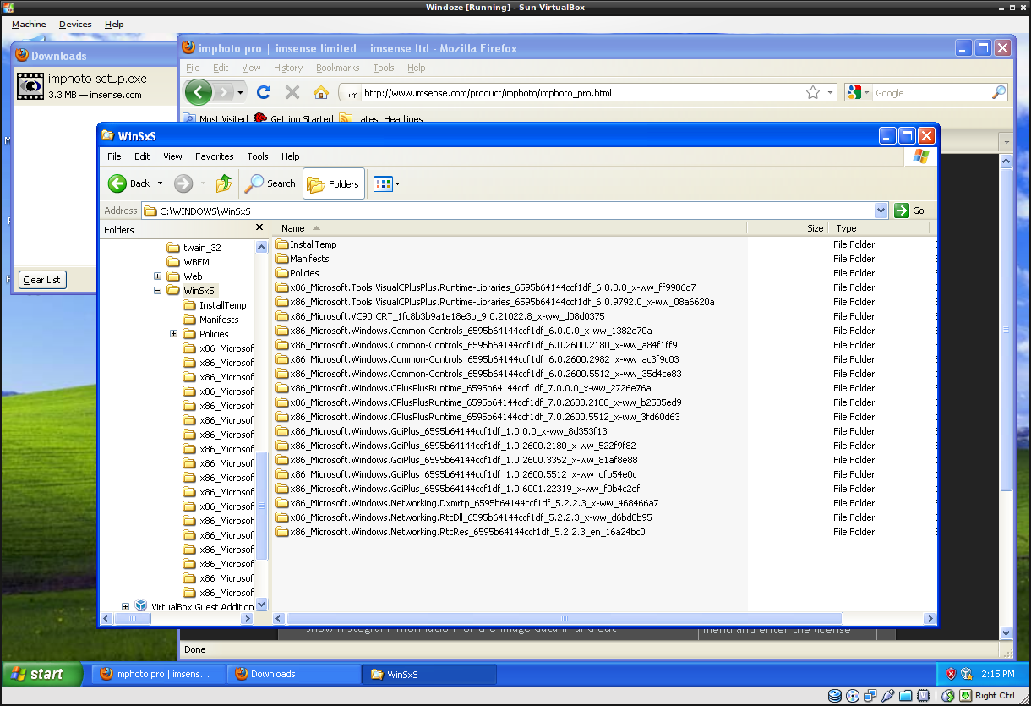Select the x86_Microsoft.VC90.CRT folder row
Screen dimensions: 1031x706
(440, 316)
